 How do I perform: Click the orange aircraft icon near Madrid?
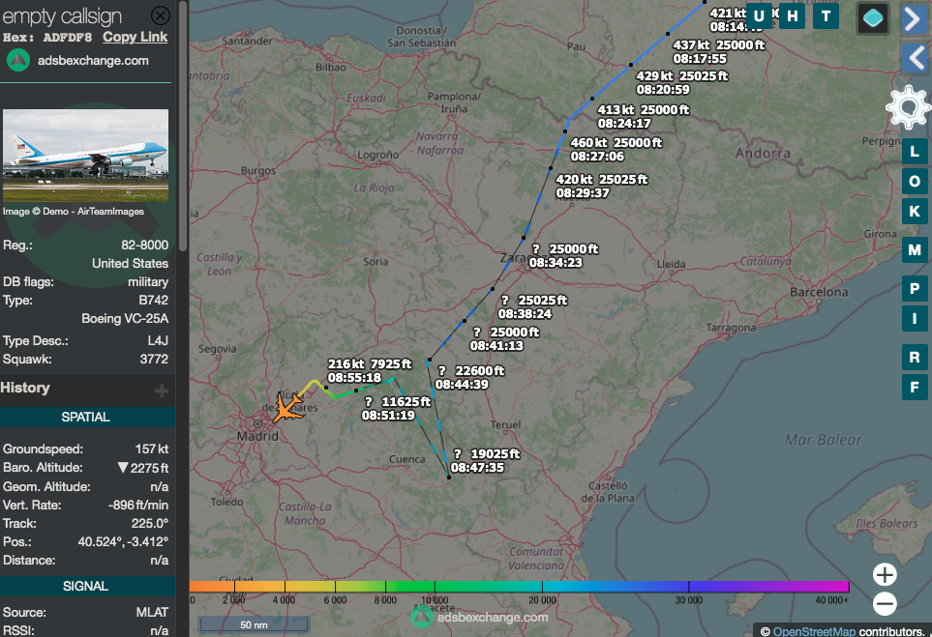click(287, 407)
